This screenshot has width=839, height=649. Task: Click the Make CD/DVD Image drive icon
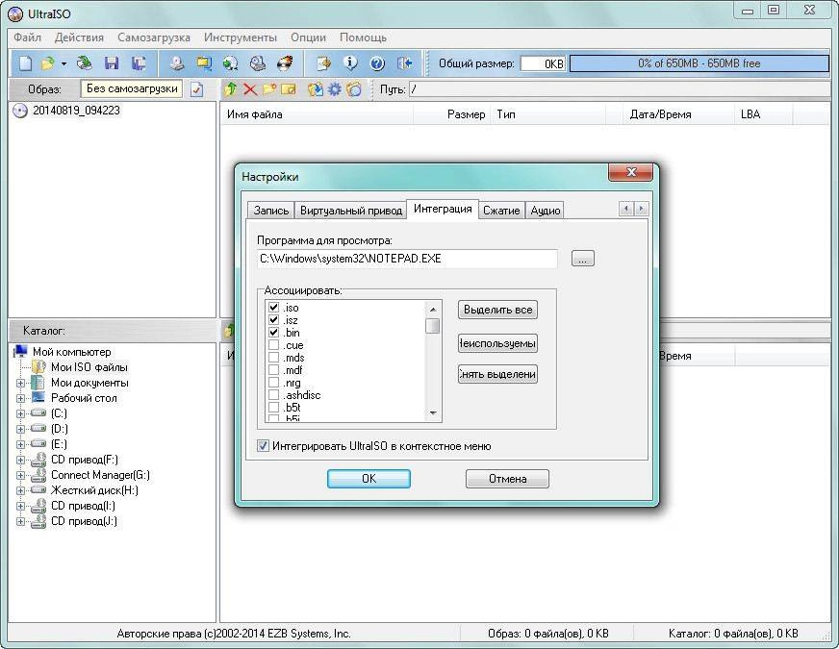(177, 63)
